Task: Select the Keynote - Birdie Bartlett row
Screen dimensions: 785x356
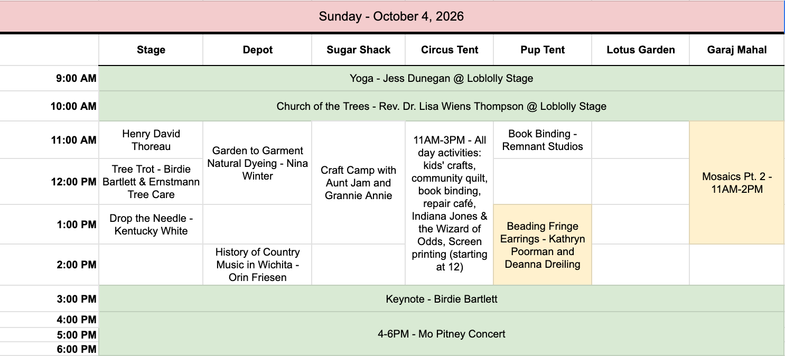Action: click(441, 299)
